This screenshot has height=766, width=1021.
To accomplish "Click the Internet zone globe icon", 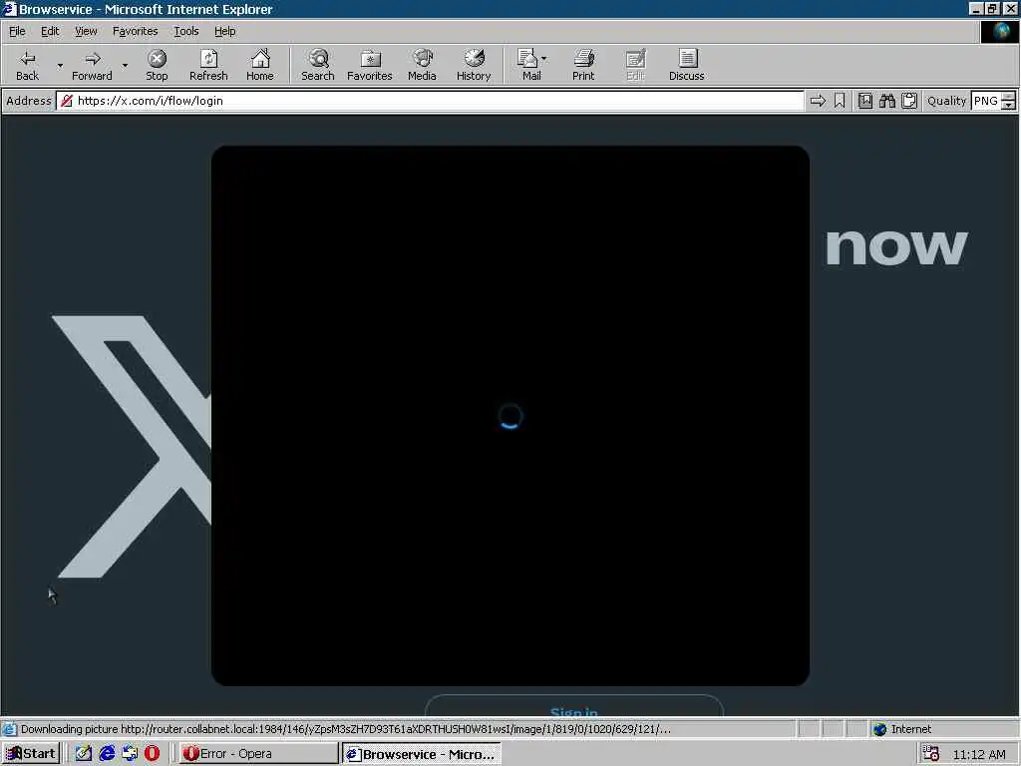I will (x=879, y=729).
